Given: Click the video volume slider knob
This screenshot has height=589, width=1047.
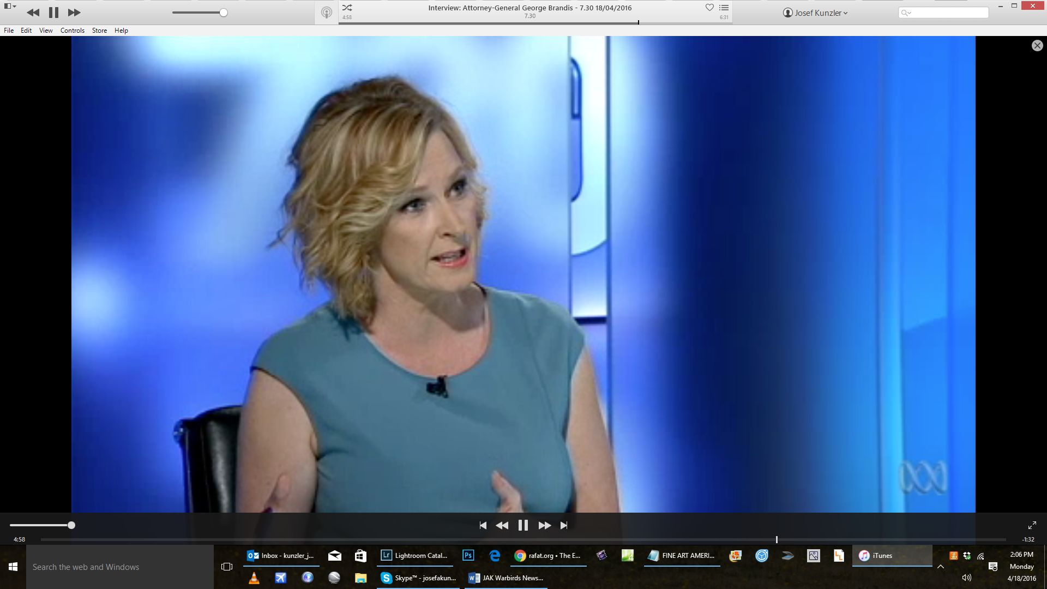Looking at the screenshot, I should coord(71,525).
